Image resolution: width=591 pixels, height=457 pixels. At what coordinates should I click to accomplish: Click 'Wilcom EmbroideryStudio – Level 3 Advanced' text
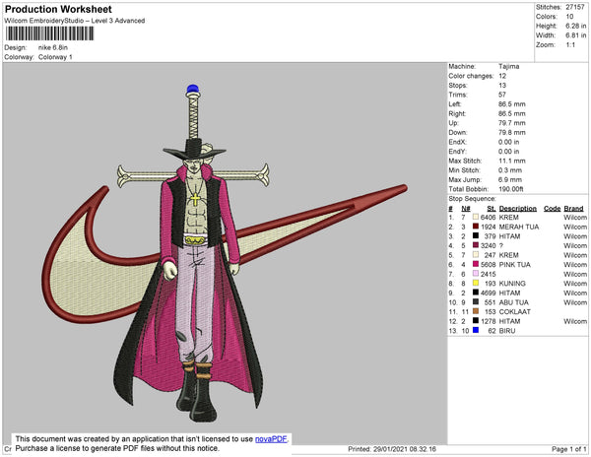tap(75, 21)
